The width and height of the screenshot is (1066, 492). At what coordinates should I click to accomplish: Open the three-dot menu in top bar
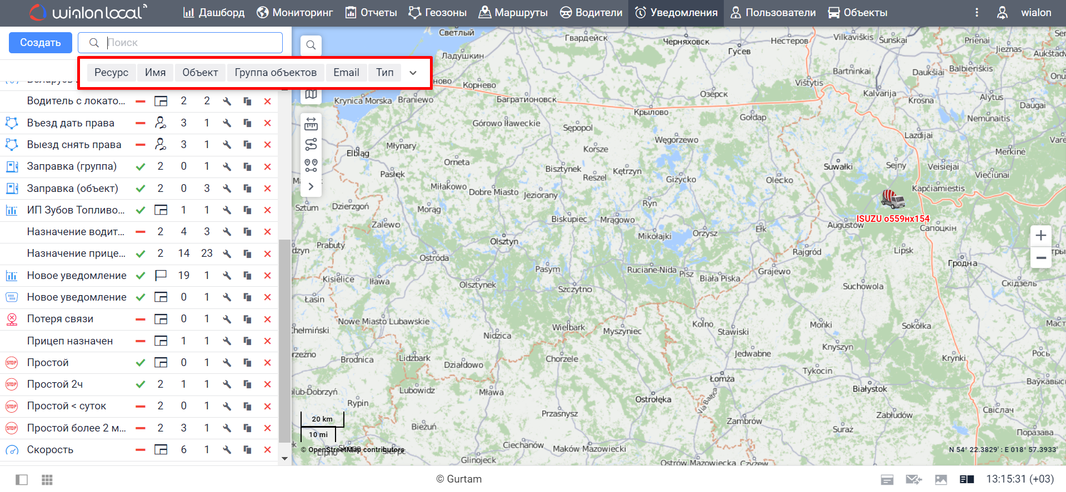point(977,12)
